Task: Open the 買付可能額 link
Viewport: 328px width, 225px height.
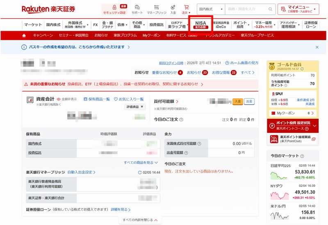Action: [166, 101]
